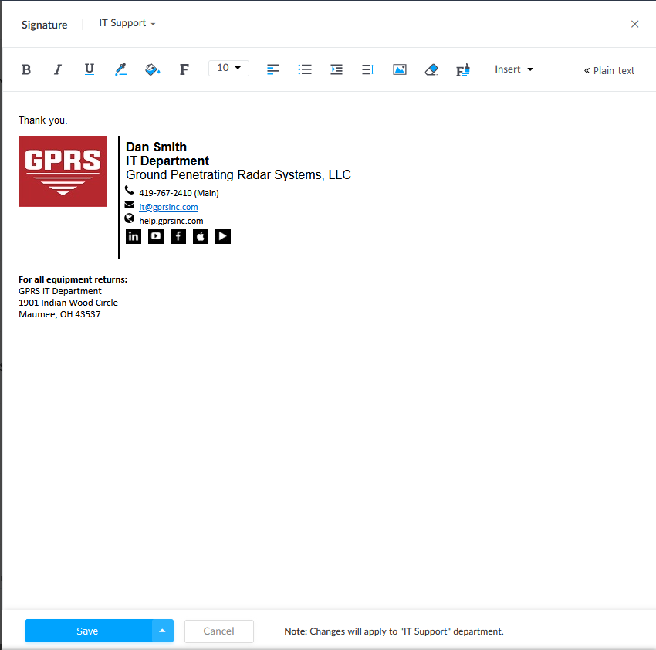Click the insert image icon
Screen dimensions: 656x650
click(399, 69)
